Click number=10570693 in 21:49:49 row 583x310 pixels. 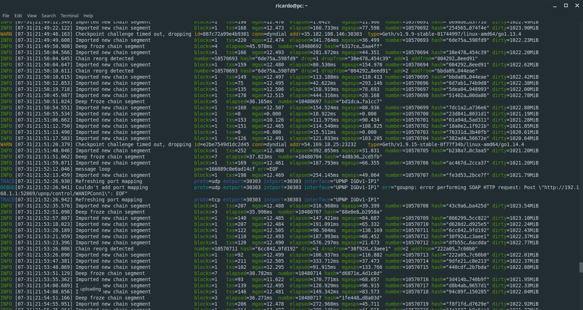pos(407,40)
